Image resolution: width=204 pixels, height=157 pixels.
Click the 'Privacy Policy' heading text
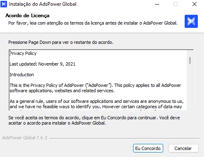tap(23, 53)
